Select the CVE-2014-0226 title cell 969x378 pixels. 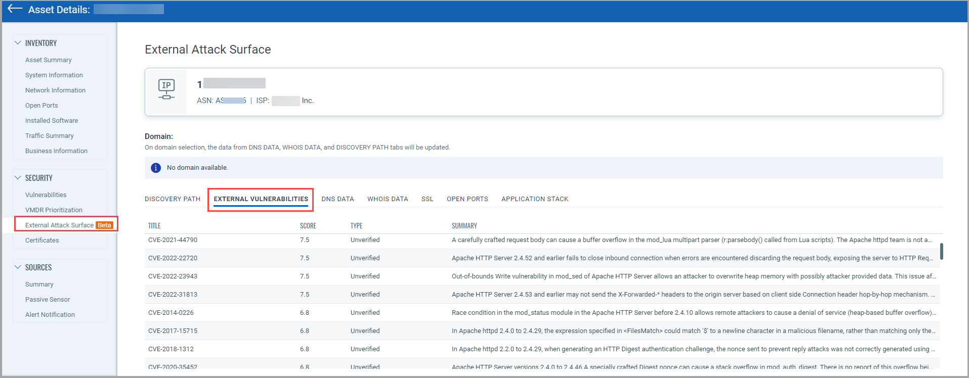click(171, 313)
